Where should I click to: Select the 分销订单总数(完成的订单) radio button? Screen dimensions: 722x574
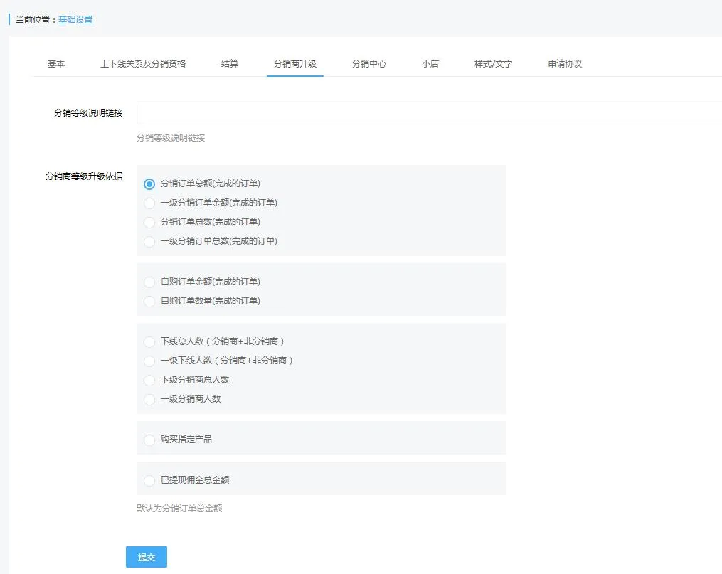pos(149,223)
